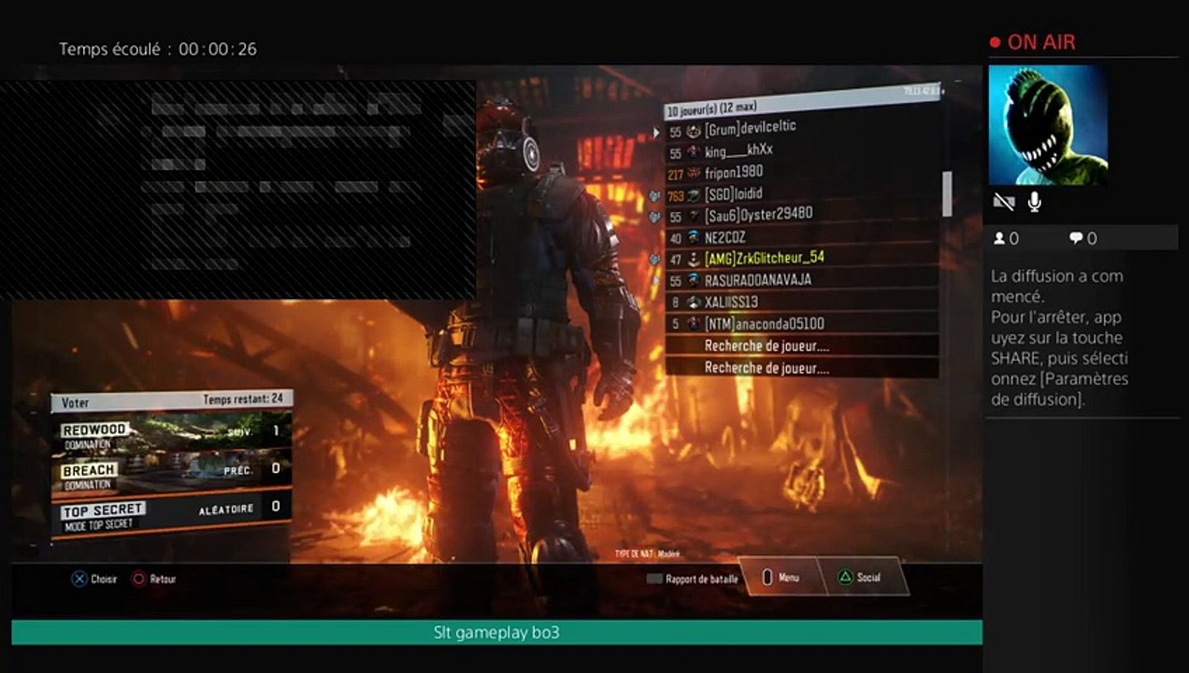This screenshot has width=1189, height=673.
Task: Select player [SGD]loidid
Action: tap(801, 194)
